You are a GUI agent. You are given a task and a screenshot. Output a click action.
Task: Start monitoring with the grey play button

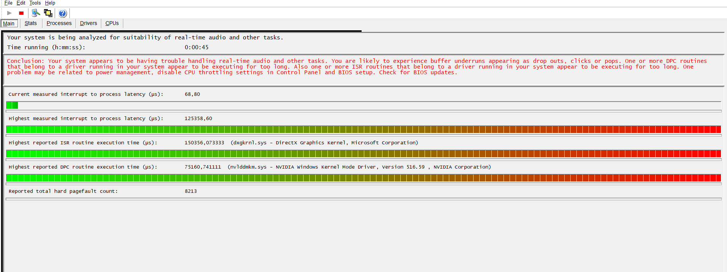pos(9,13)
